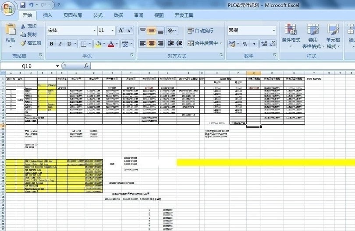Switch to the 数据 tab
The image size is (355, 231).
118,15
